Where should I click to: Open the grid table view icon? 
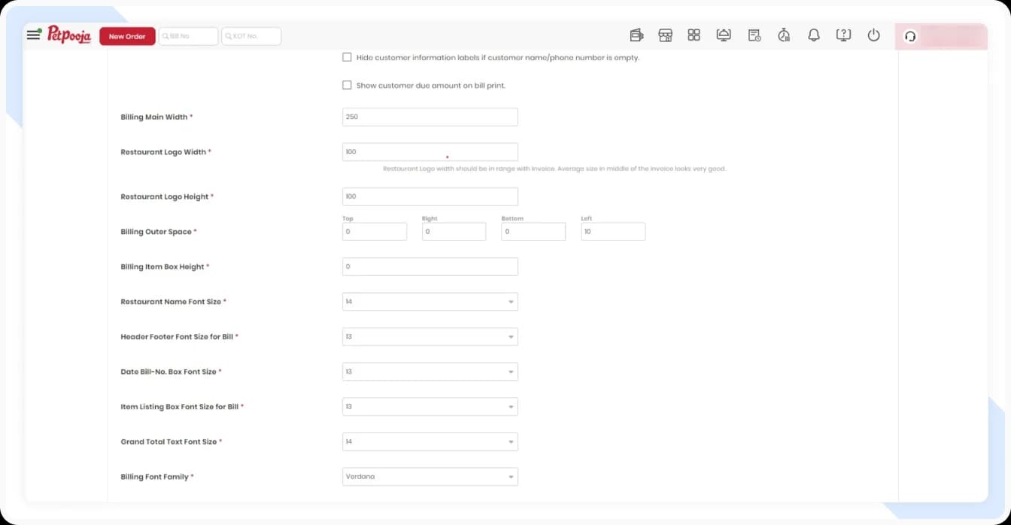click(x=694, y=35)
